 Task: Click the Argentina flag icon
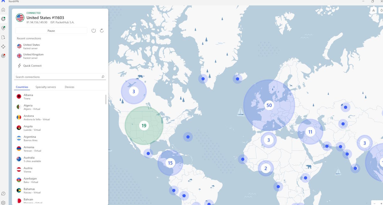point(19,138)
